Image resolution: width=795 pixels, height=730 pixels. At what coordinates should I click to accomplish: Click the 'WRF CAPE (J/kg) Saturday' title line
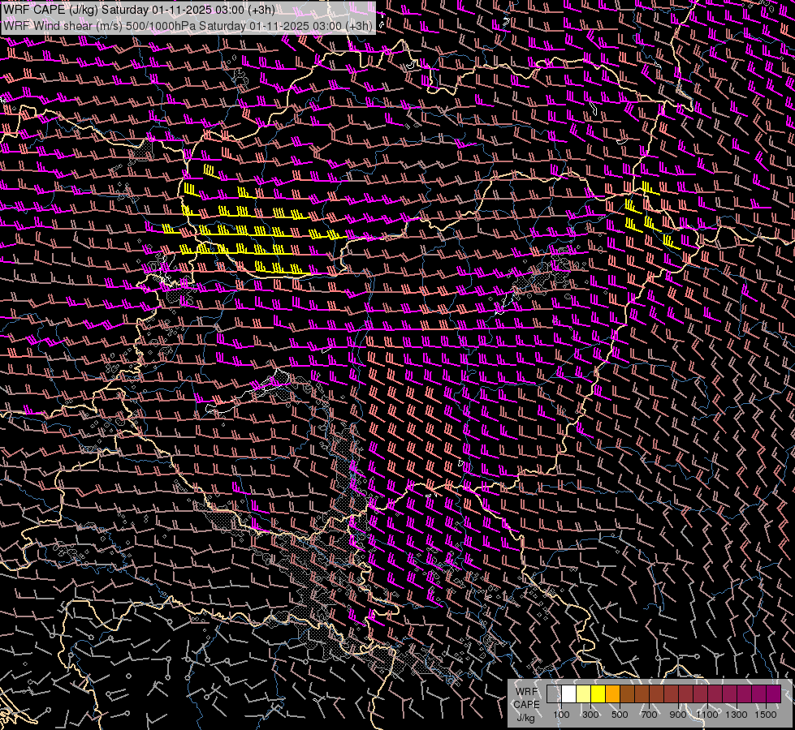tap(139, 10)
